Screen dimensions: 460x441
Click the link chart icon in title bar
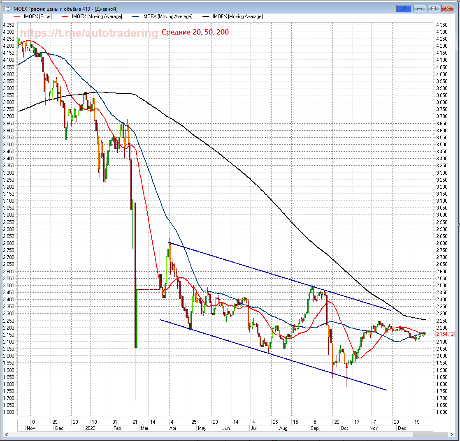click(x=404, y=8)
